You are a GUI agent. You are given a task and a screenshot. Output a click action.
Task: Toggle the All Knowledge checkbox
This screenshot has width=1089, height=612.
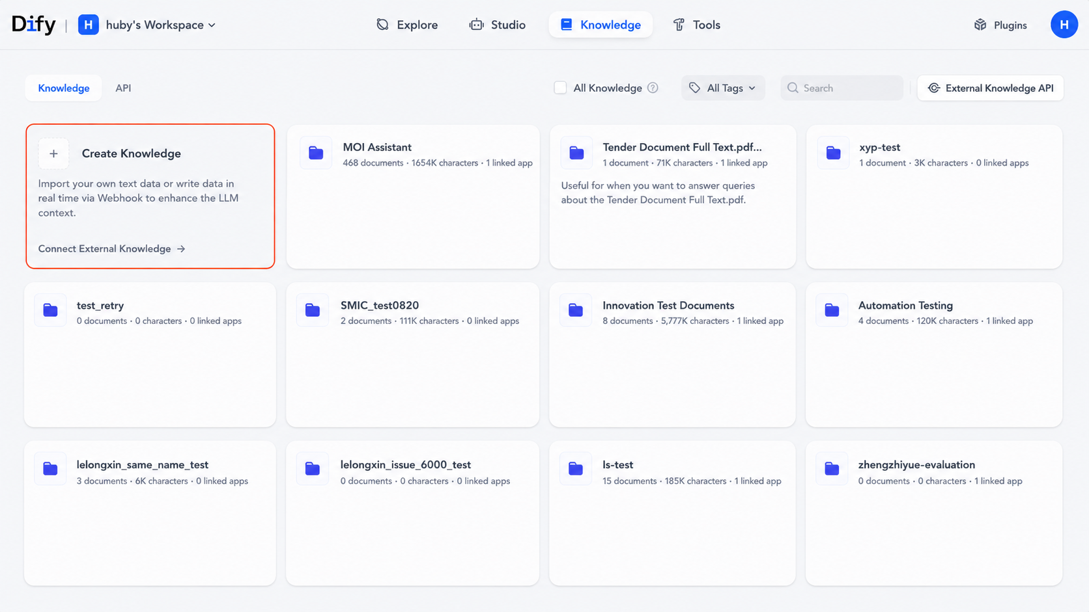tap(560, 88)
